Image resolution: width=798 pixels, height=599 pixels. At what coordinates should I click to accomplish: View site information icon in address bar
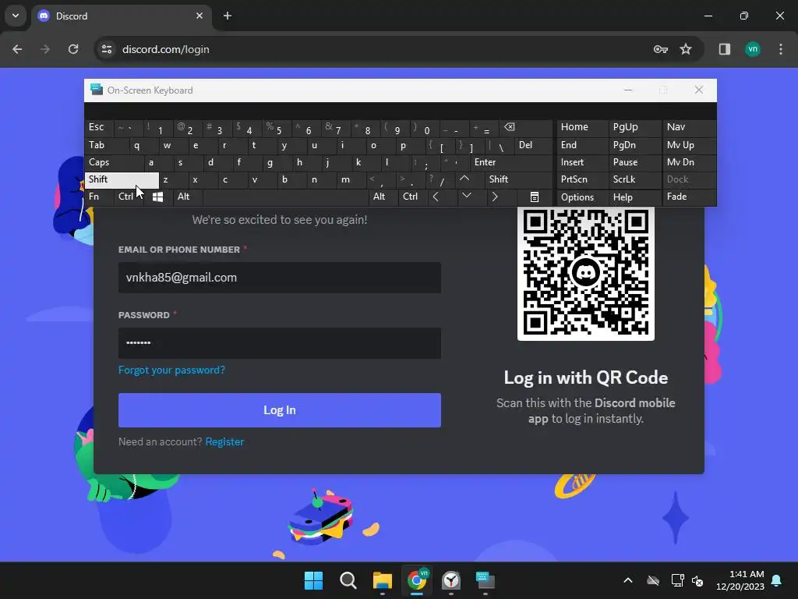(x=107, y=49)
